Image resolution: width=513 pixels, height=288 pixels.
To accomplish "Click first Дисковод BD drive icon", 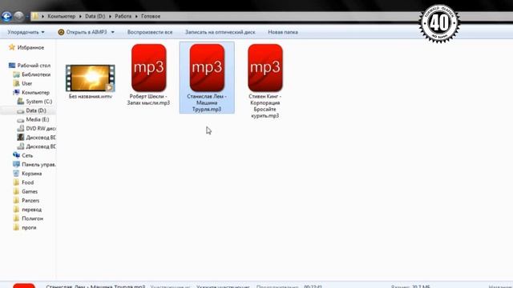I will pyautogui.click(x=21, y=138).
